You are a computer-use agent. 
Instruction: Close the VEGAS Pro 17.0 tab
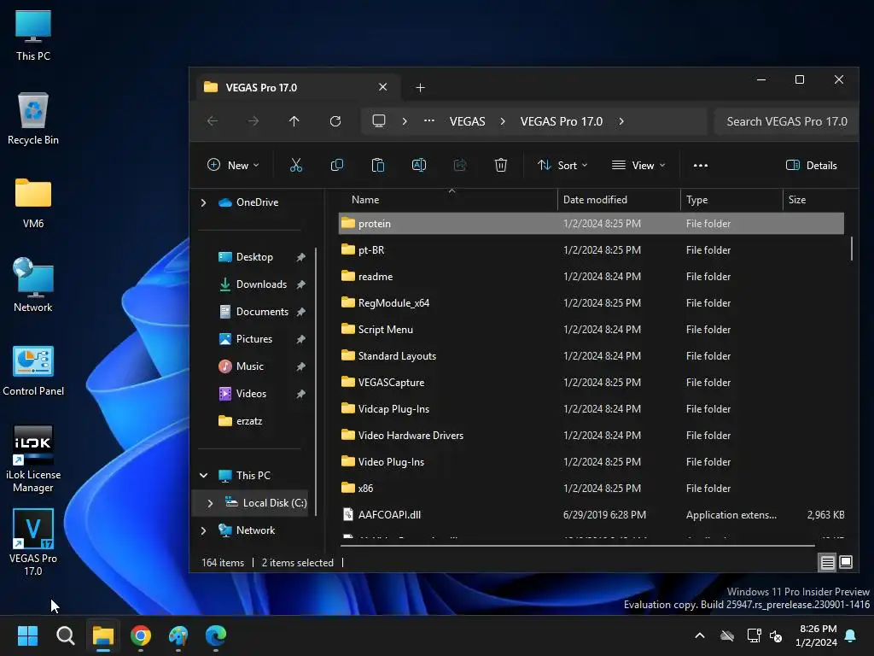coord(383,87)
